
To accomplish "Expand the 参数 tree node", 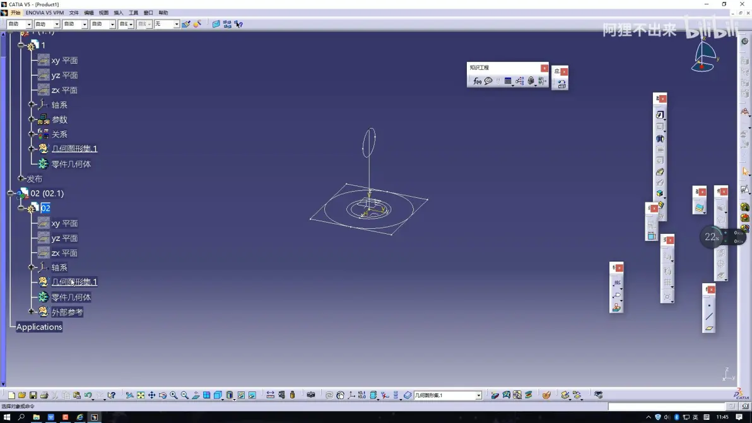I will (x=32, y=119).
